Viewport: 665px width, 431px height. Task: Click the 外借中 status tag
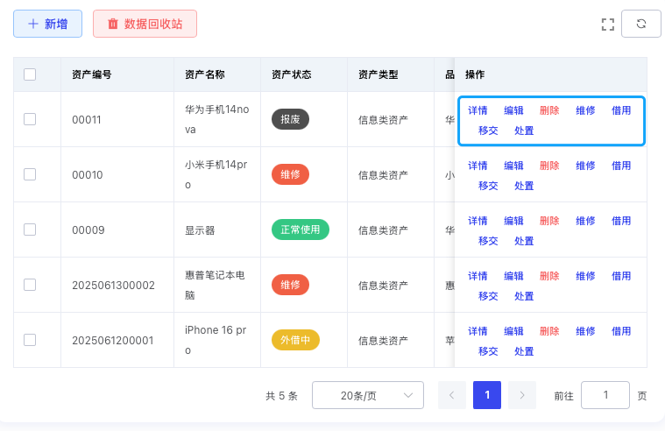coord(295,340)
